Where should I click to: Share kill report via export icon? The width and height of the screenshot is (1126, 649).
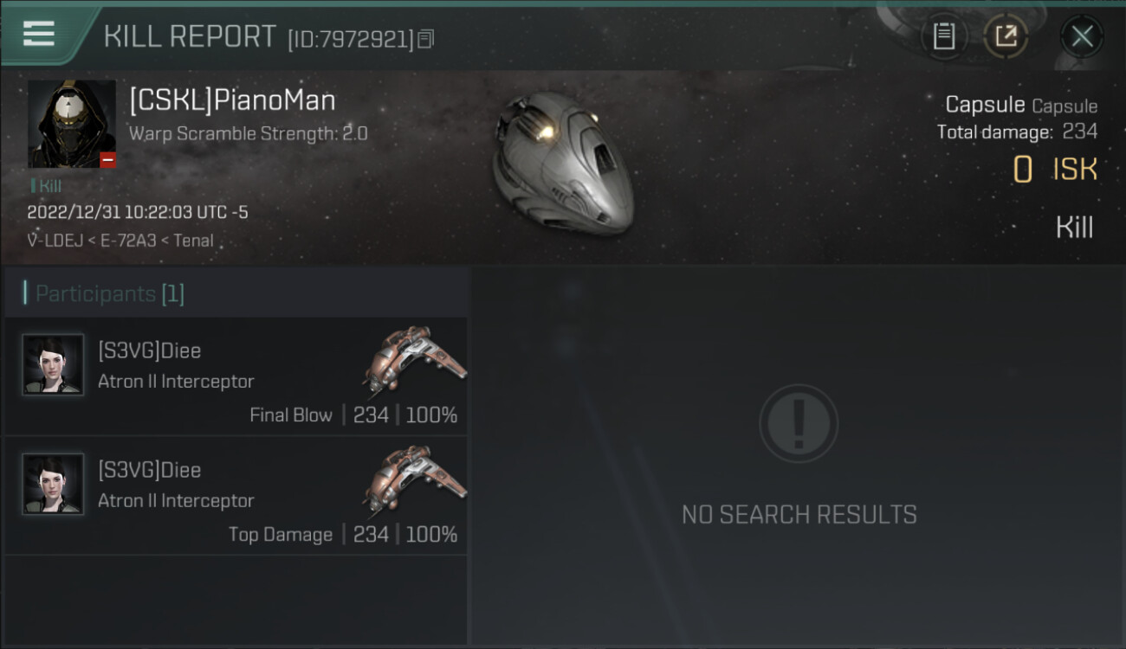click(x=1006, y=36)
